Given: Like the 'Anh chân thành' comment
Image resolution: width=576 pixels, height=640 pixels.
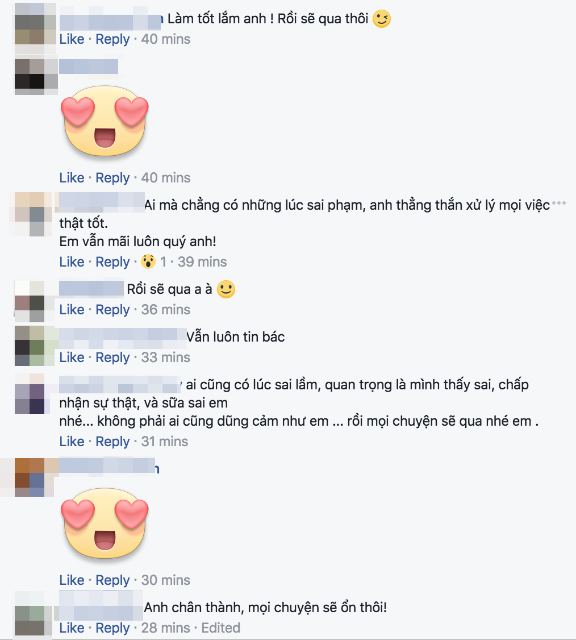Looking at the screenshot, I should coord(72,628).
